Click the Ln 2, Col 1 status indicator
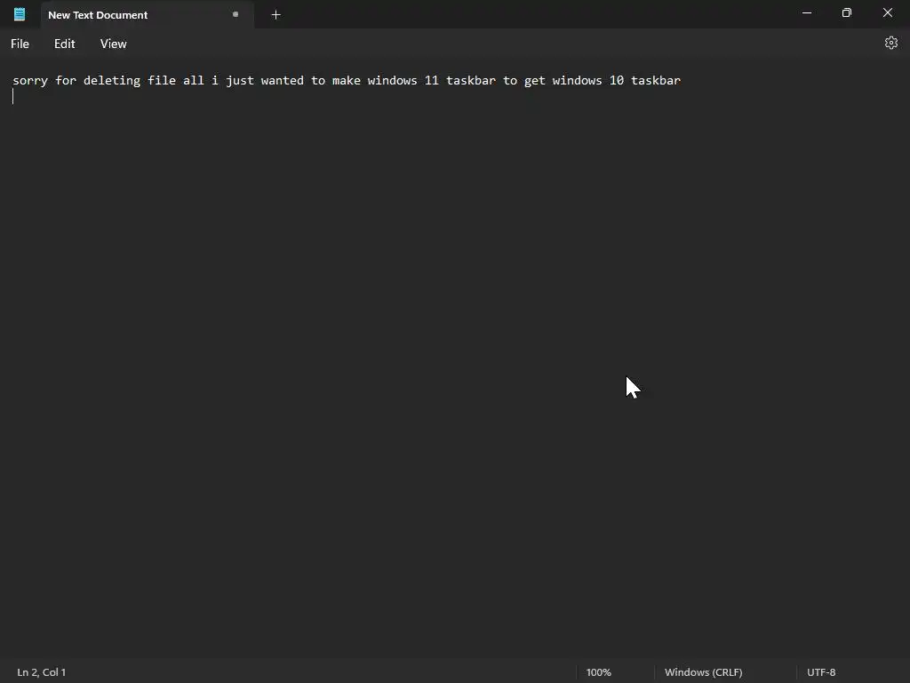Viewport: 910px width, 683px height. click(41, 672)
